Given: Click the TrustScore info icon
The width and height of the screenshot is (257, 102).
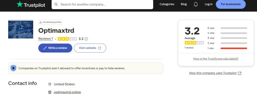Looking at the screenshot, I should click(86, 39).
